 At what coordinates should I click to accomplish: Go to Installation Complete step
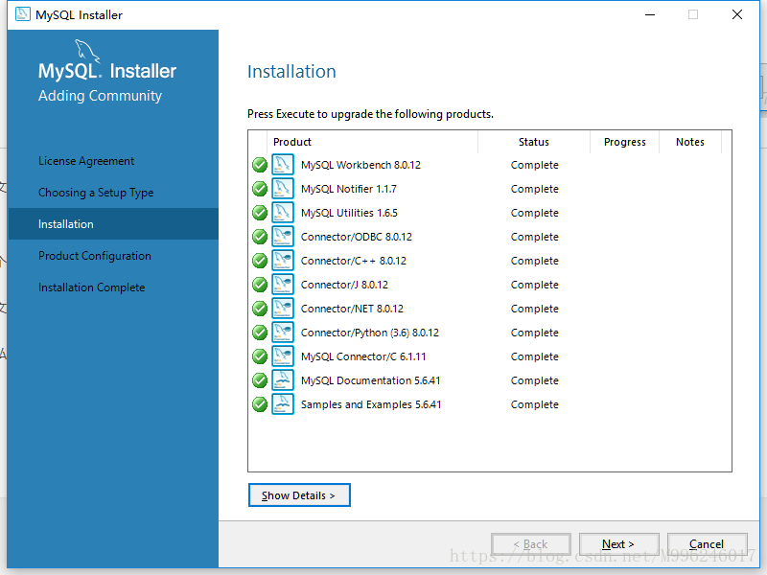point(91,287)
